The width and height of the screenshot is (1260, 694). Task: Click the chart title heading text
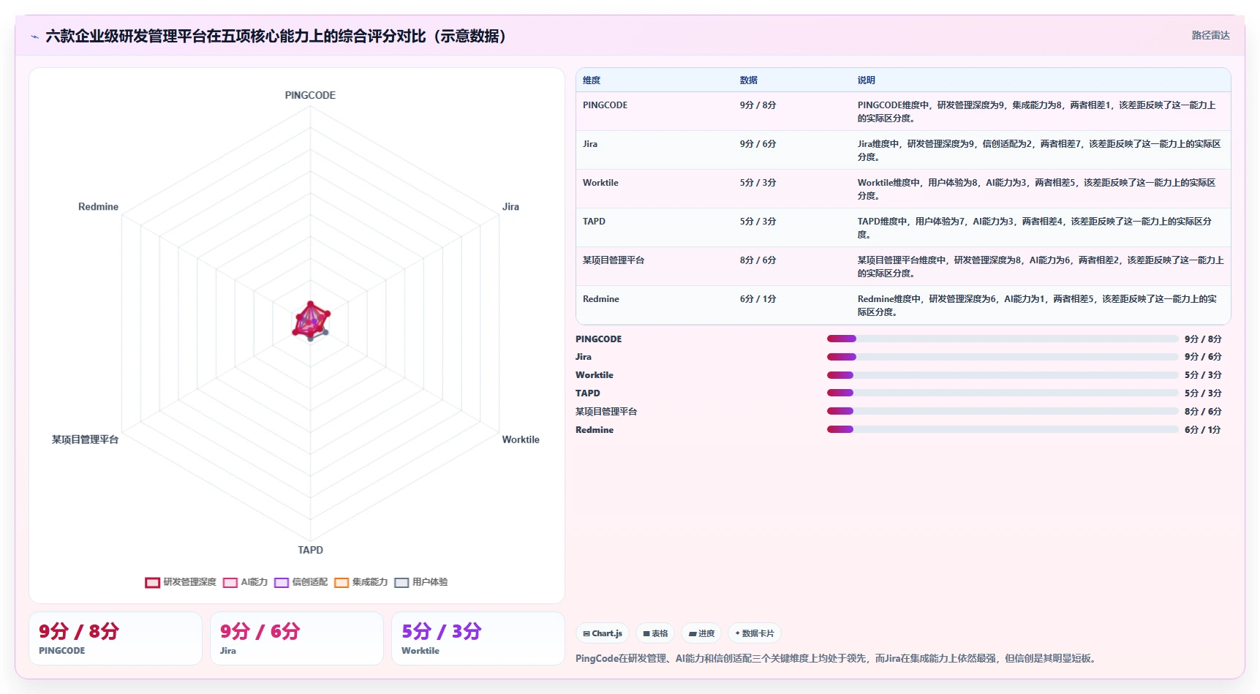(276, 37)
